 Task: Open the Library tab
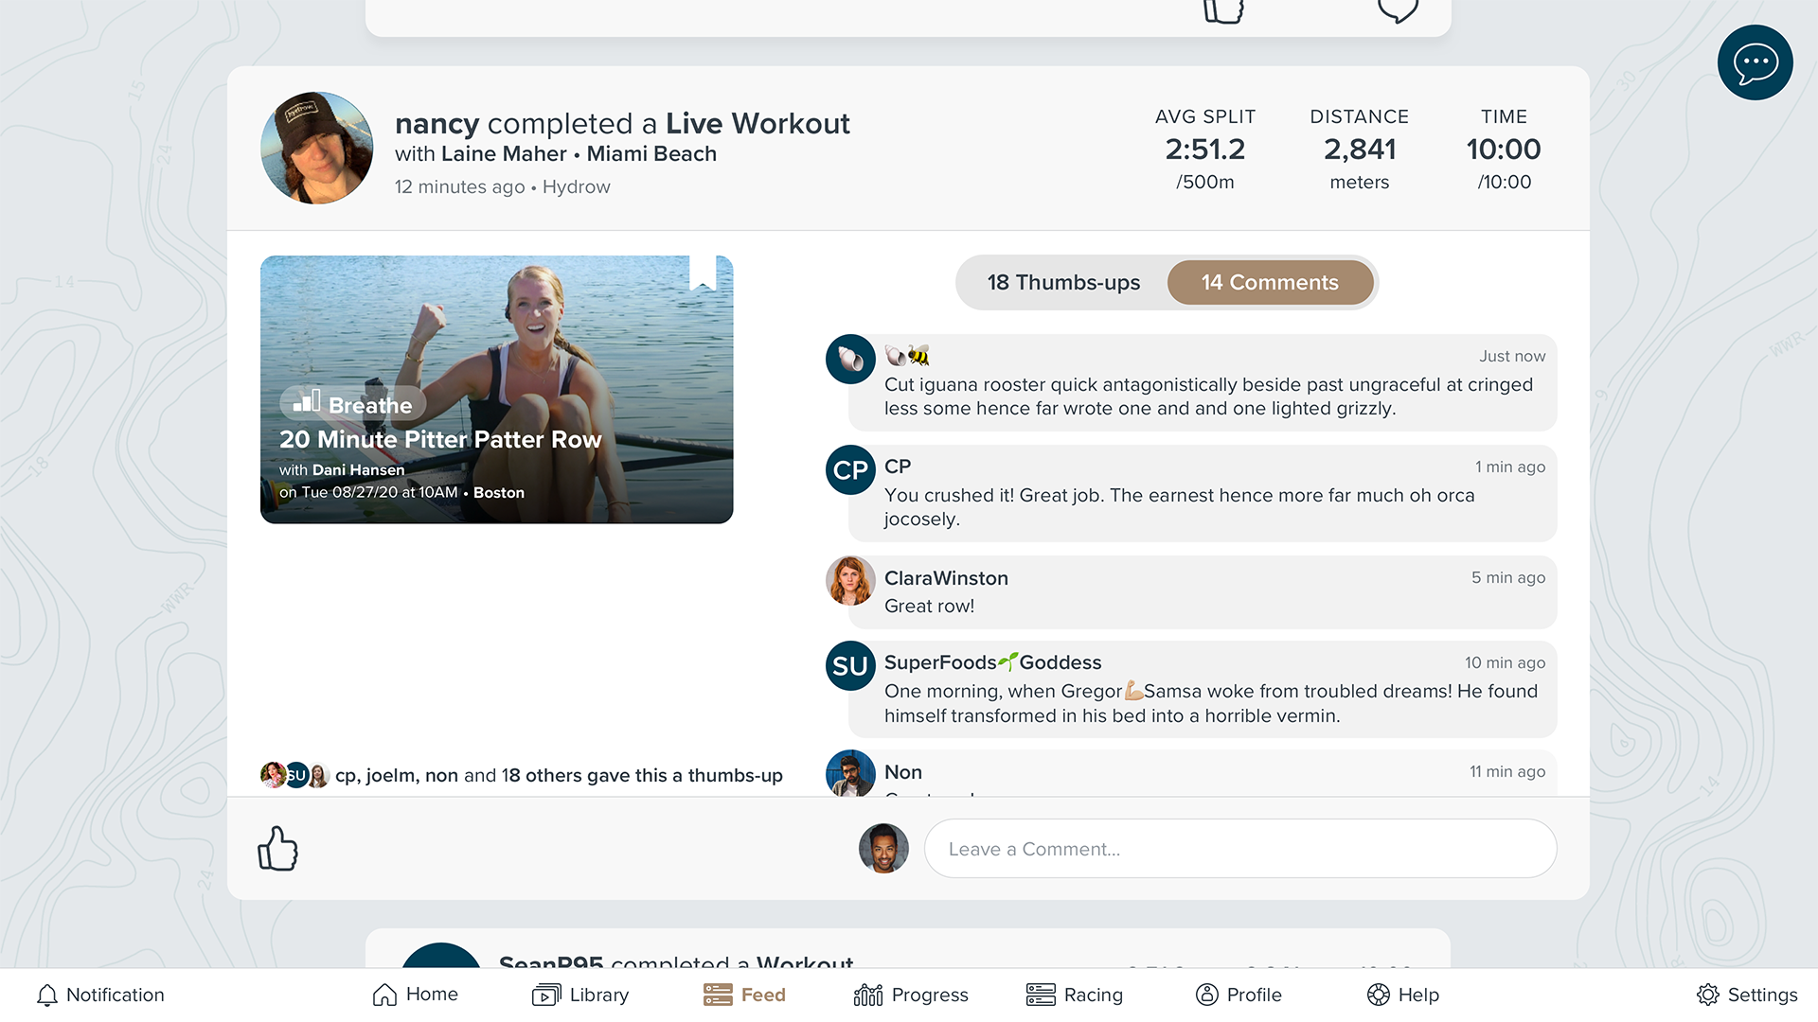580,995
